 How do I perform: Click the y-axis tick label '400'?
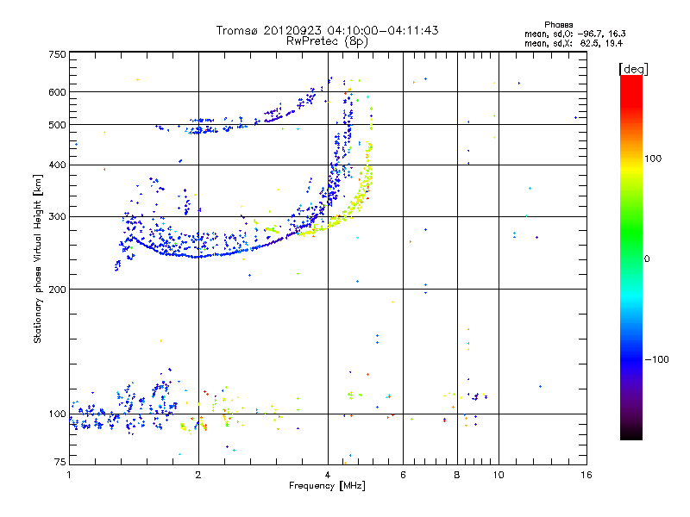[x=57, y=165]
